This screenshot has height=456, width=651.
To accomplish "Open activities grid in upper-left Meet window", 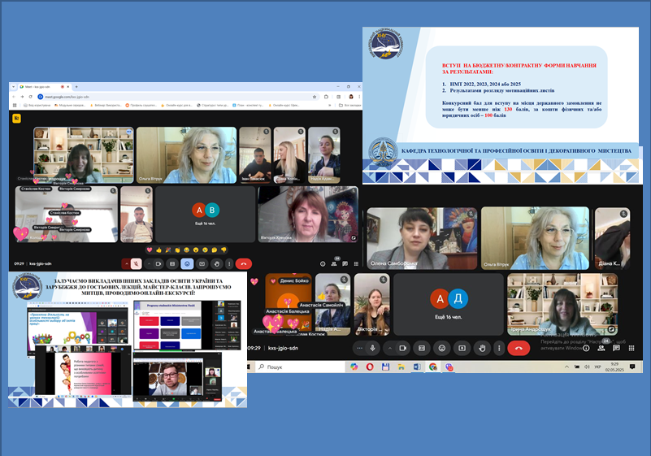I will [x=356, y=263].
